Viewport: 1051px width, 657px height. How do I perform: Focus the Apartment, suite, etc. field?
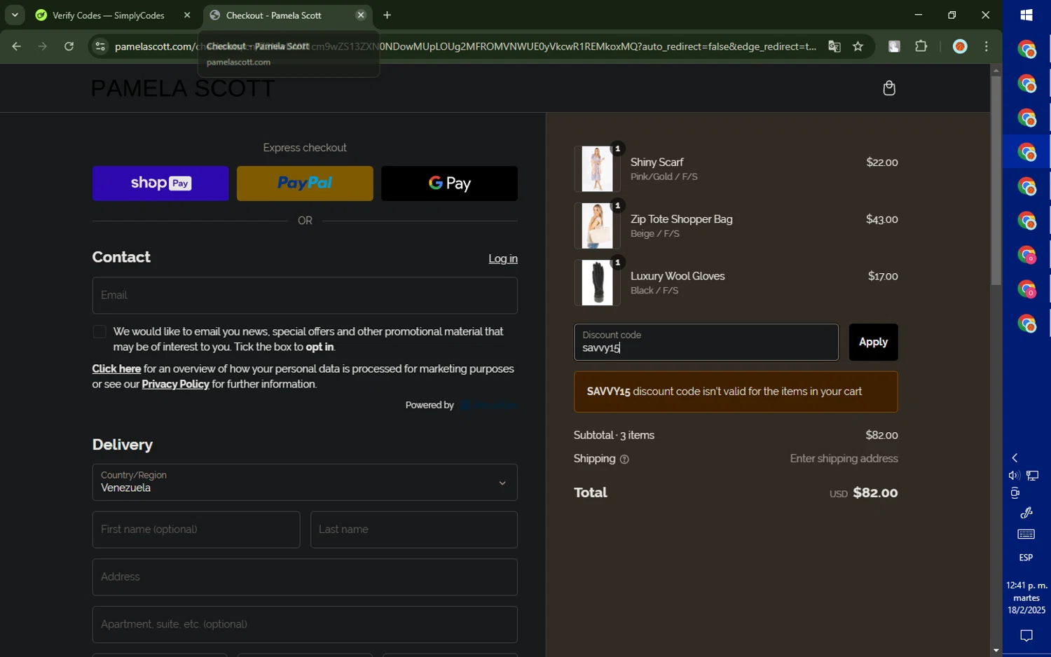tap(305, 625)
